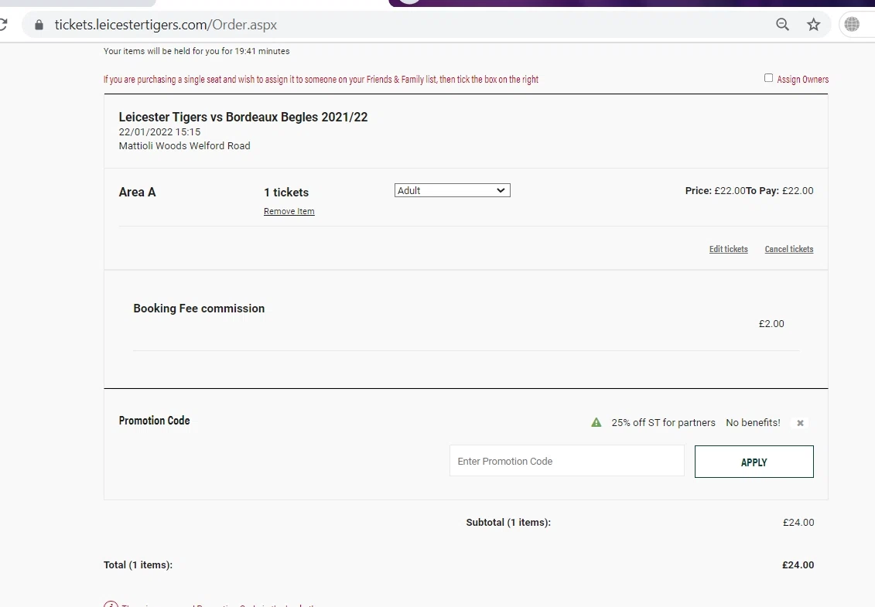875x607 pixels.
Task: Remove the 25% off ST promotion code
Action: click(x=800, y=423)
